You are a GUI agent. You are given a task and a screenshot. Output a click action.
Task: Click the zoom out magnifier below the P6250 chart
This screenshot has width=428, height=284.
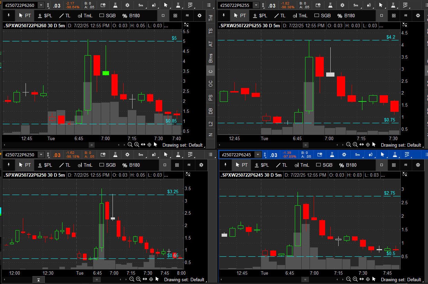click(132, 279)
